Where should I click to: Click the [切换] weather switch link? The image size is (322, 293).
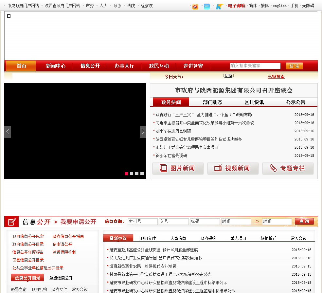point(228,76)
